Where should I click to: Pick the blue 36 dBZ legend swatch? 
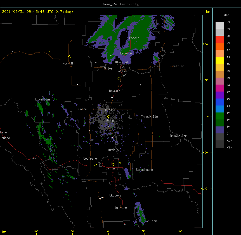(220, 102)
